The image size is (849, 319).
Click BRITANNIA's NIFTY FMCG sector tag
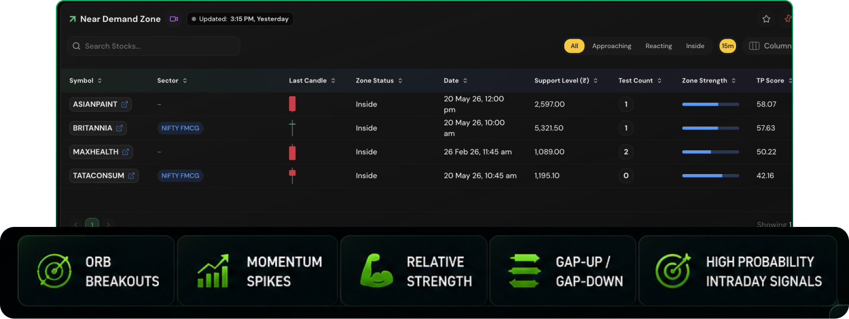pyautogui.click(x=181, y=128)
